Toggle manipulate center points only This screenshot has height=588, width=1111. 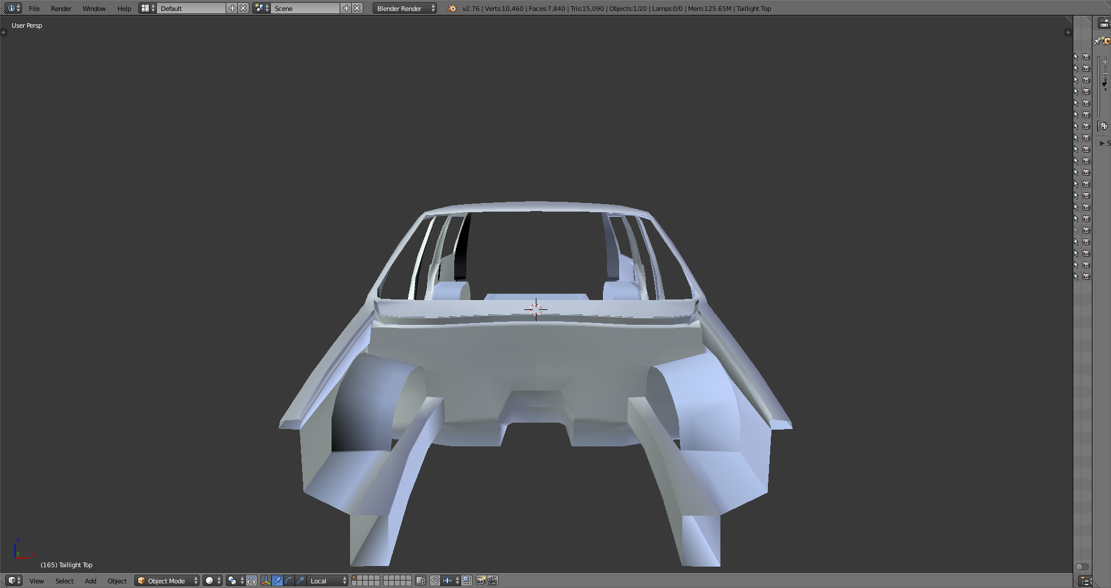[x=252, y=580]
